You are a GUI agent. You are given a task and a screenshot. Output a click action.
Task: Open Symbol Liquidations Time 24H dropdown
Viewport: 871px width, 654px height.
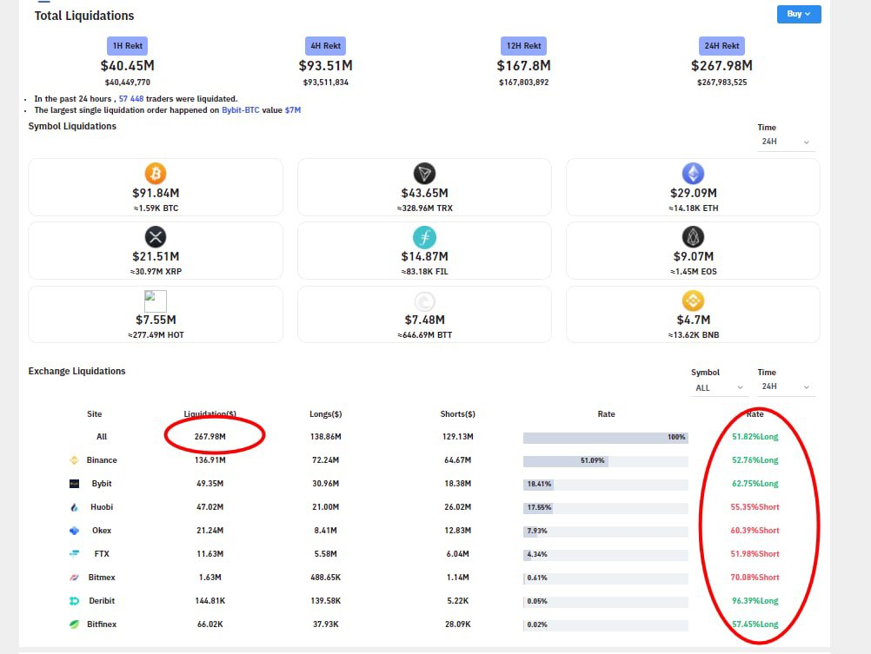click(x=786, y=142)
